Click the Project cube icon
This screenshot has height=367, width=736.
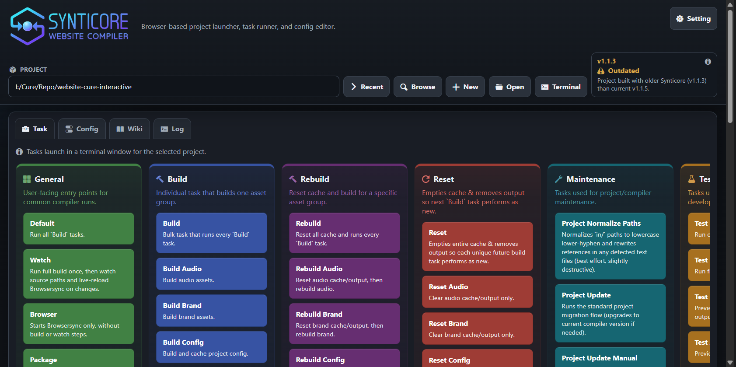click(13, 70)
